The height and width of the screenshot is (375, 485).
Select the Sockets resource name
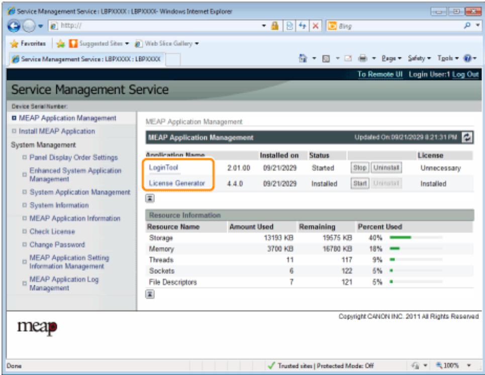point(161,271)
